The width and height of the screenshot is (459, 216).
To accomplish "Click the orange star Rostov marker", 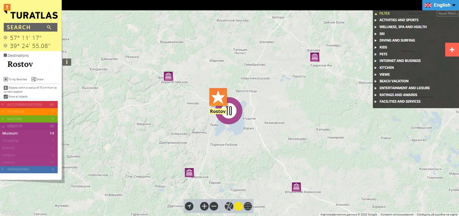I will [x=218, y=97].
